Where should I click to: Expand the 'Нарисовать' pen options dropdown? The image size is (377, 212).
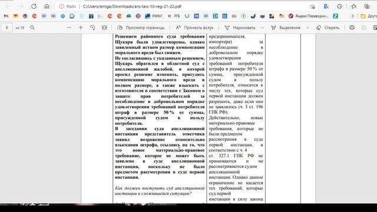(263, 28)
